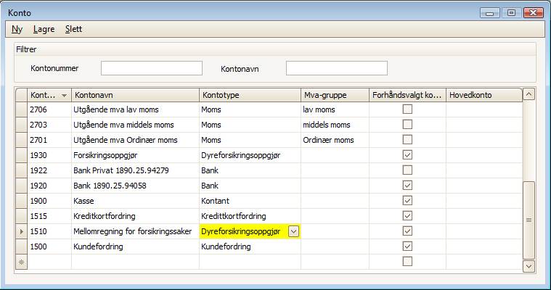
Task: Open Kontotype dropdown for account 1510
Action: (293, 231)
